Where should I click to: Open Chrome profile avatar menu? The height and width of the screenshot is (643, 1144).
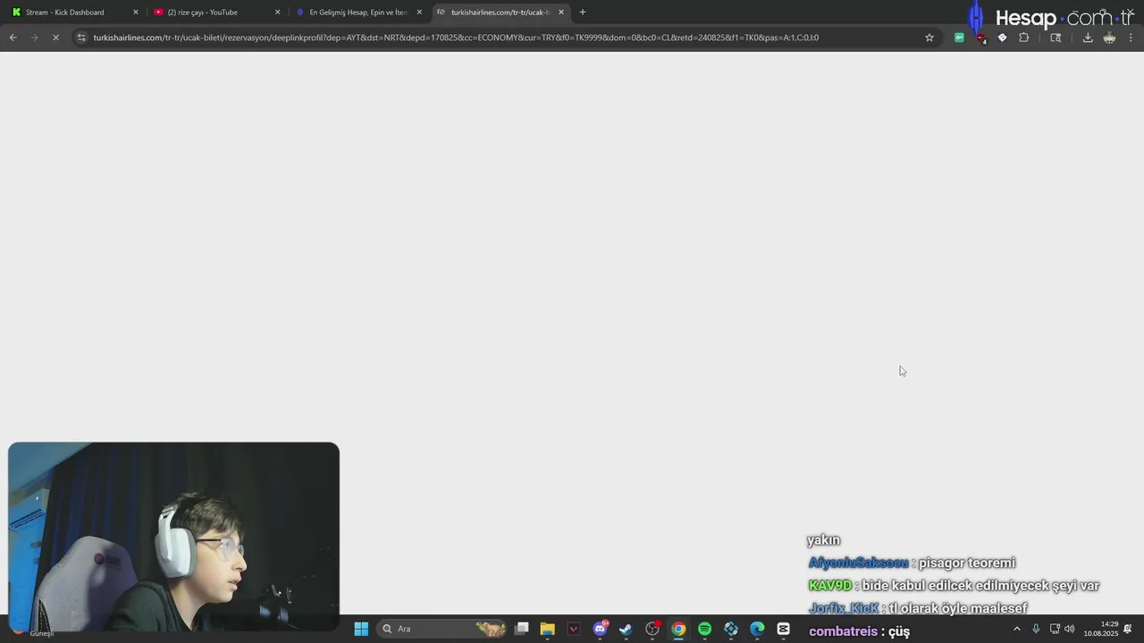coord(1109,38)
